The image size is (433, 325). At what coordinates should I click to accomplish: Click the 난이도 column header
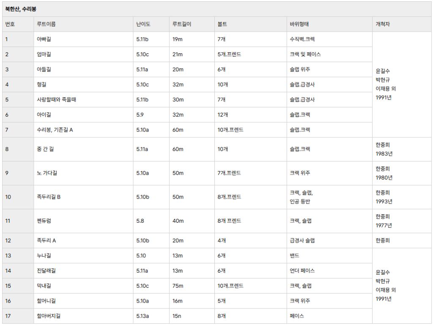coord(143,24)
